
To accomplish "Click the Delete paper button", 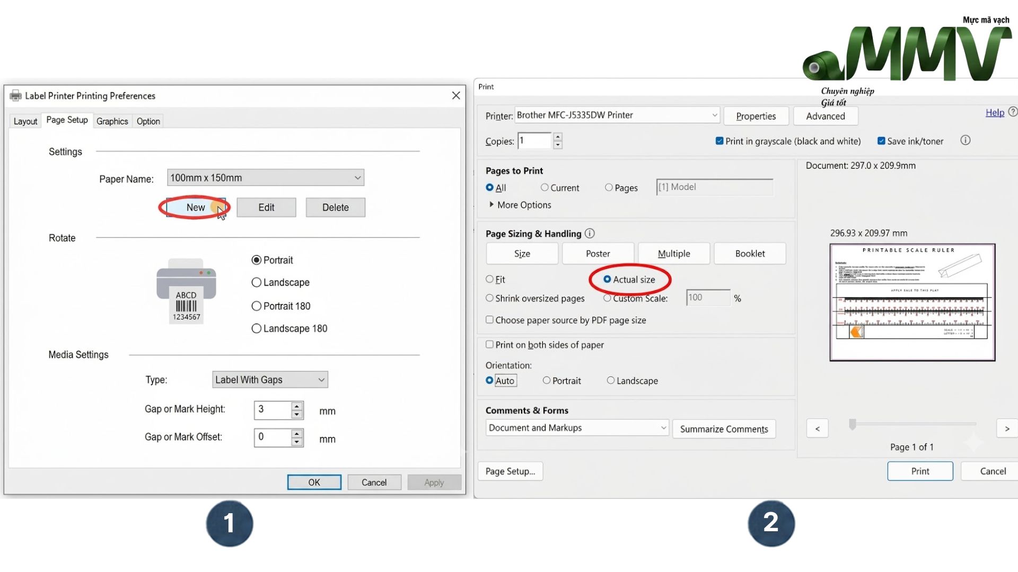I will pos(336,208).
